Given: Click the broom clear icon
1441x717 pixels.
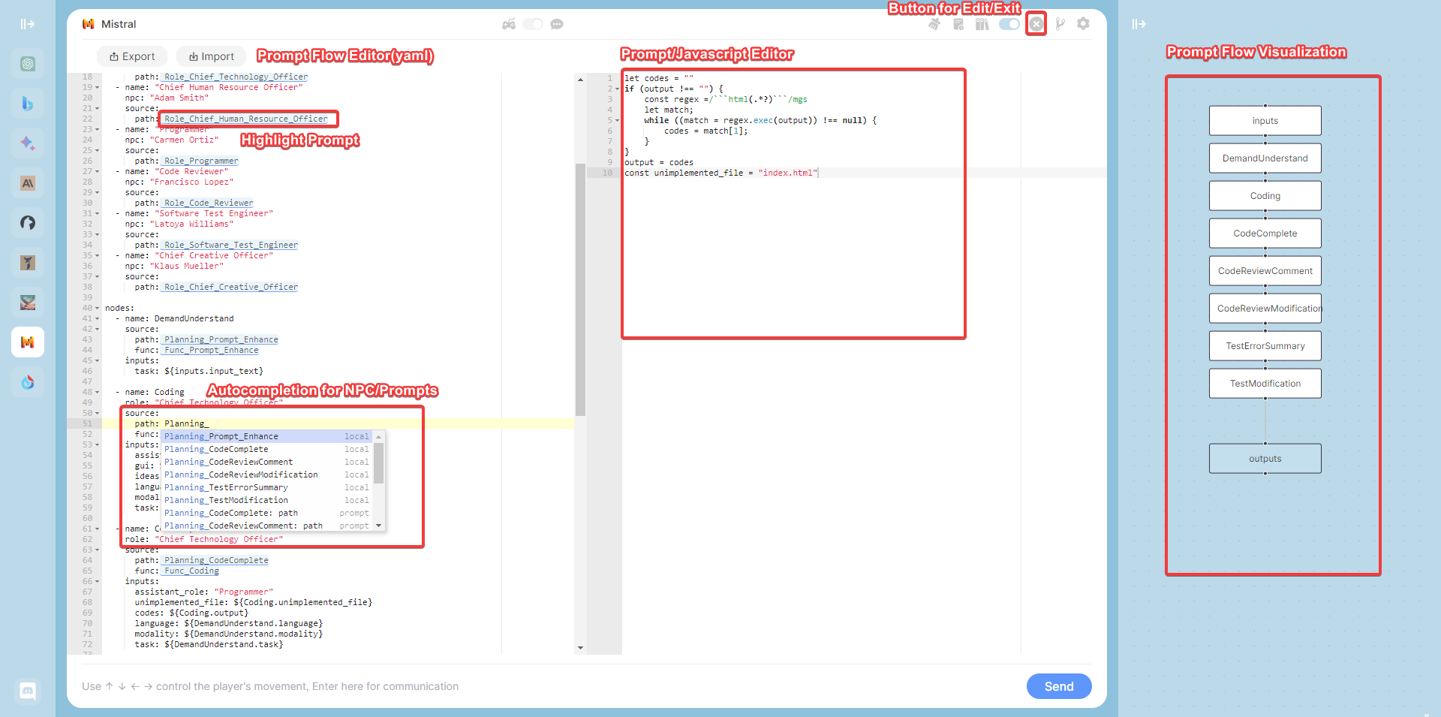Looking at the screenshot, I should click(934, 24).
